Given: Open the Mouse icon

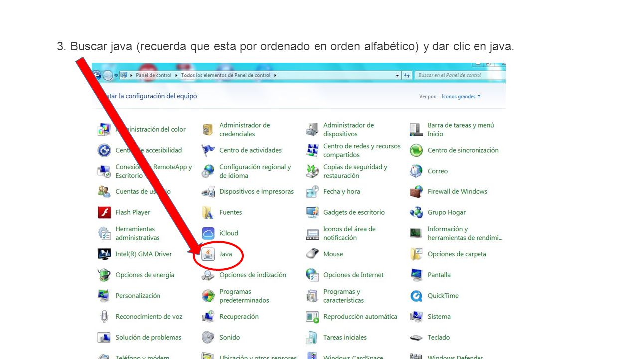Looking at the screenshot, I should pyautogui.click(x=312, y=254).
